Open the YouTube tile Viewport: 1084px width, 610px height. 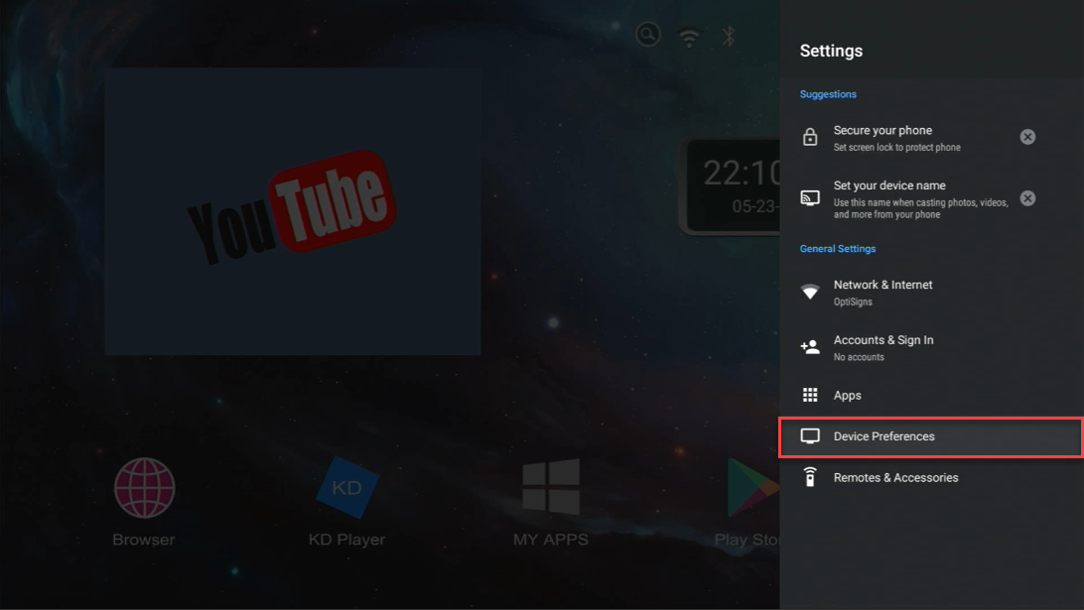[293, 210]
